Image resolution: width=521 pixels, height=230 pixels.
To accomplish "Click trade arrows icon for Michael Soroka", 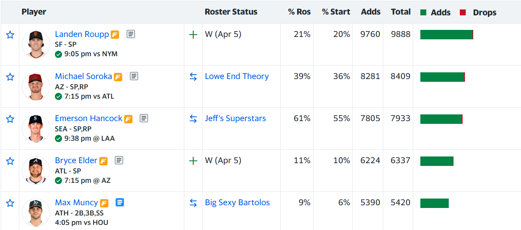I will pos(193,77).
